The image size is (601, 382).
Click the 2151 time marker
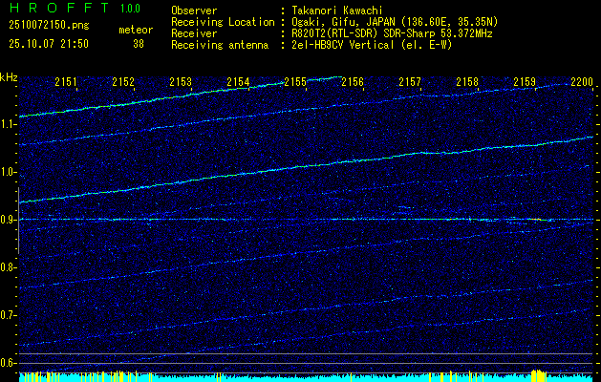[x=66, y=83]
